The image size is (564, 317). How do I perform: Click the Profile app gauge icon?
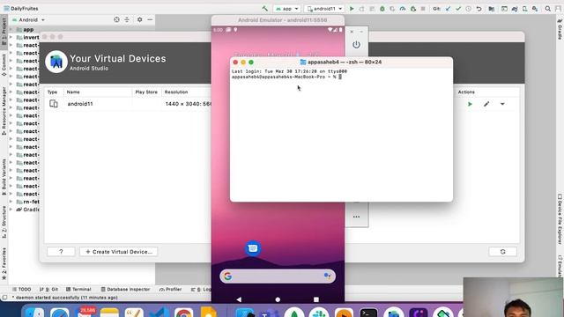tap(403, 9)
